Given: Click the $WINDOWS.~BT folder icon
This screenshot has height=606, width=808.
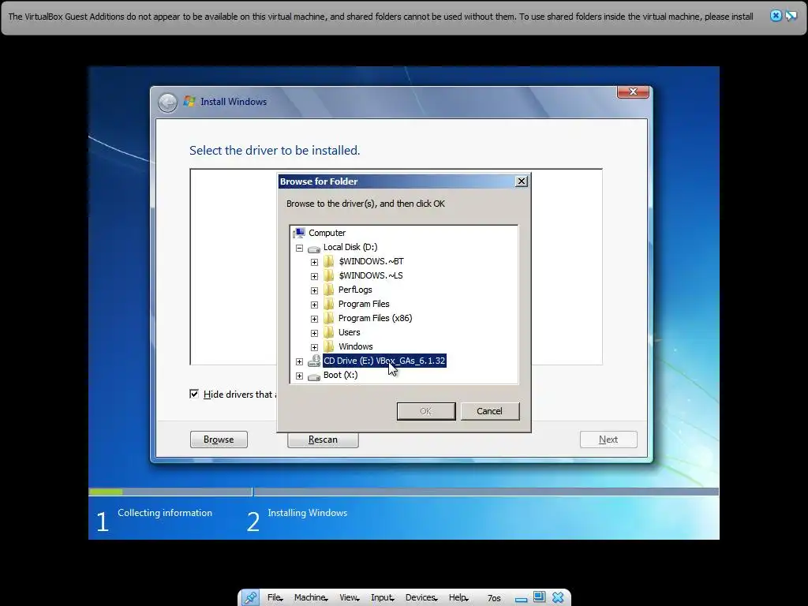Looking at the screenshot, I should click(x=328, y=261).
